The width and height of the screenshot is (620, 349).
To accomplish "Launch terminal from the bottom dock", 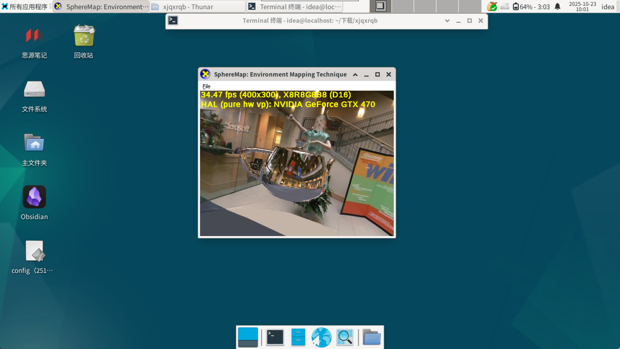I will tap(275, 337).
